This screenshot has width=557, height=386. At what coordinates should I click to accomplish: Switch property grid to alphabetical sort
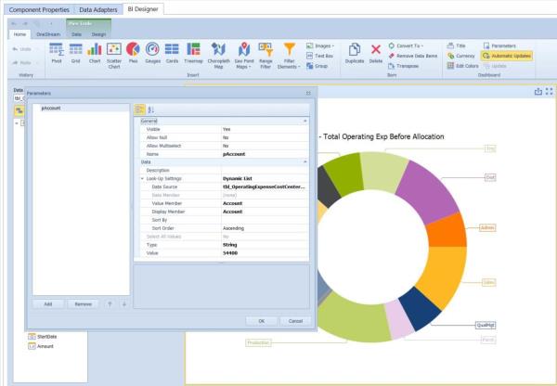[x=152, y=109]
